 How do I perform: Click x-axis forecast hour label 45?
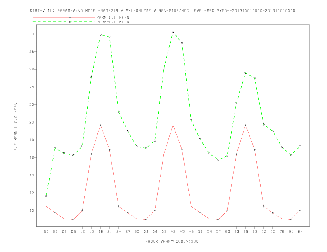(182, 231)
